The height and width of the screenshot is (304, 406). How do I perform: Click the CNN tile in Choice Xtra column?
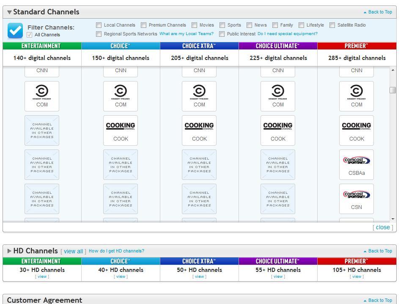click(199, 71)
